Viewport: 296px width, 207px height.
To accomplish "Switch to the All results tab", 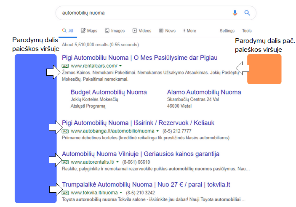I will 68,31.
